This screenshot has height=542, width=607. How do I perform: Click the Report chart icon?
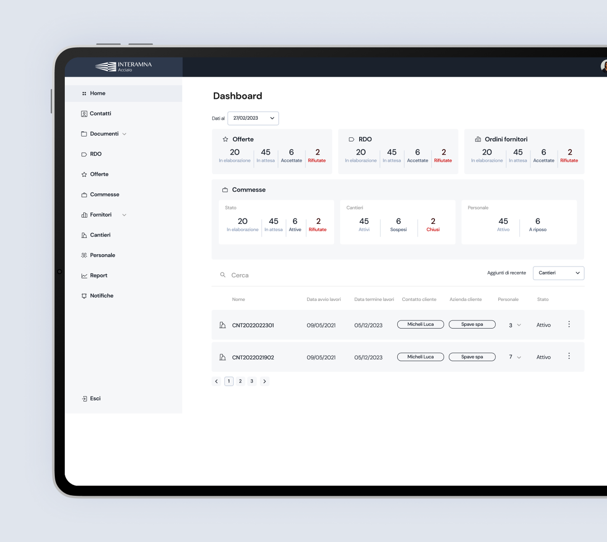pyautogui.click(x=84, y=276)
